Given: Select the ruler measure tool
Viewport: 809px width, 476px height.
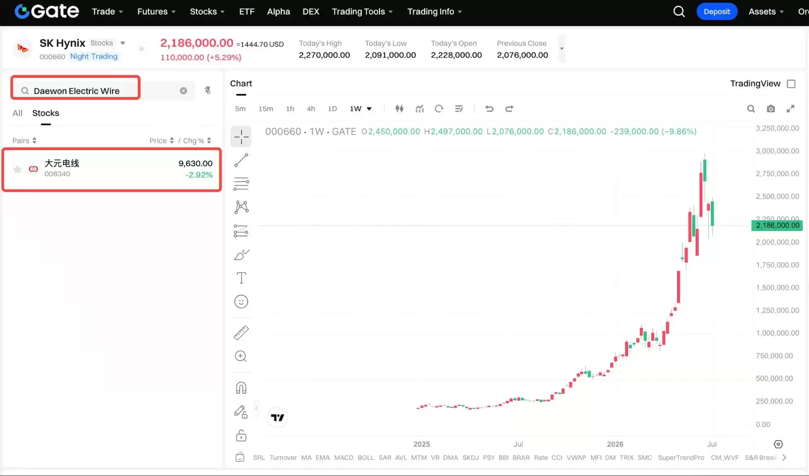Looking at the screenshot, I should pyautogui.click(x=241, y=333).
